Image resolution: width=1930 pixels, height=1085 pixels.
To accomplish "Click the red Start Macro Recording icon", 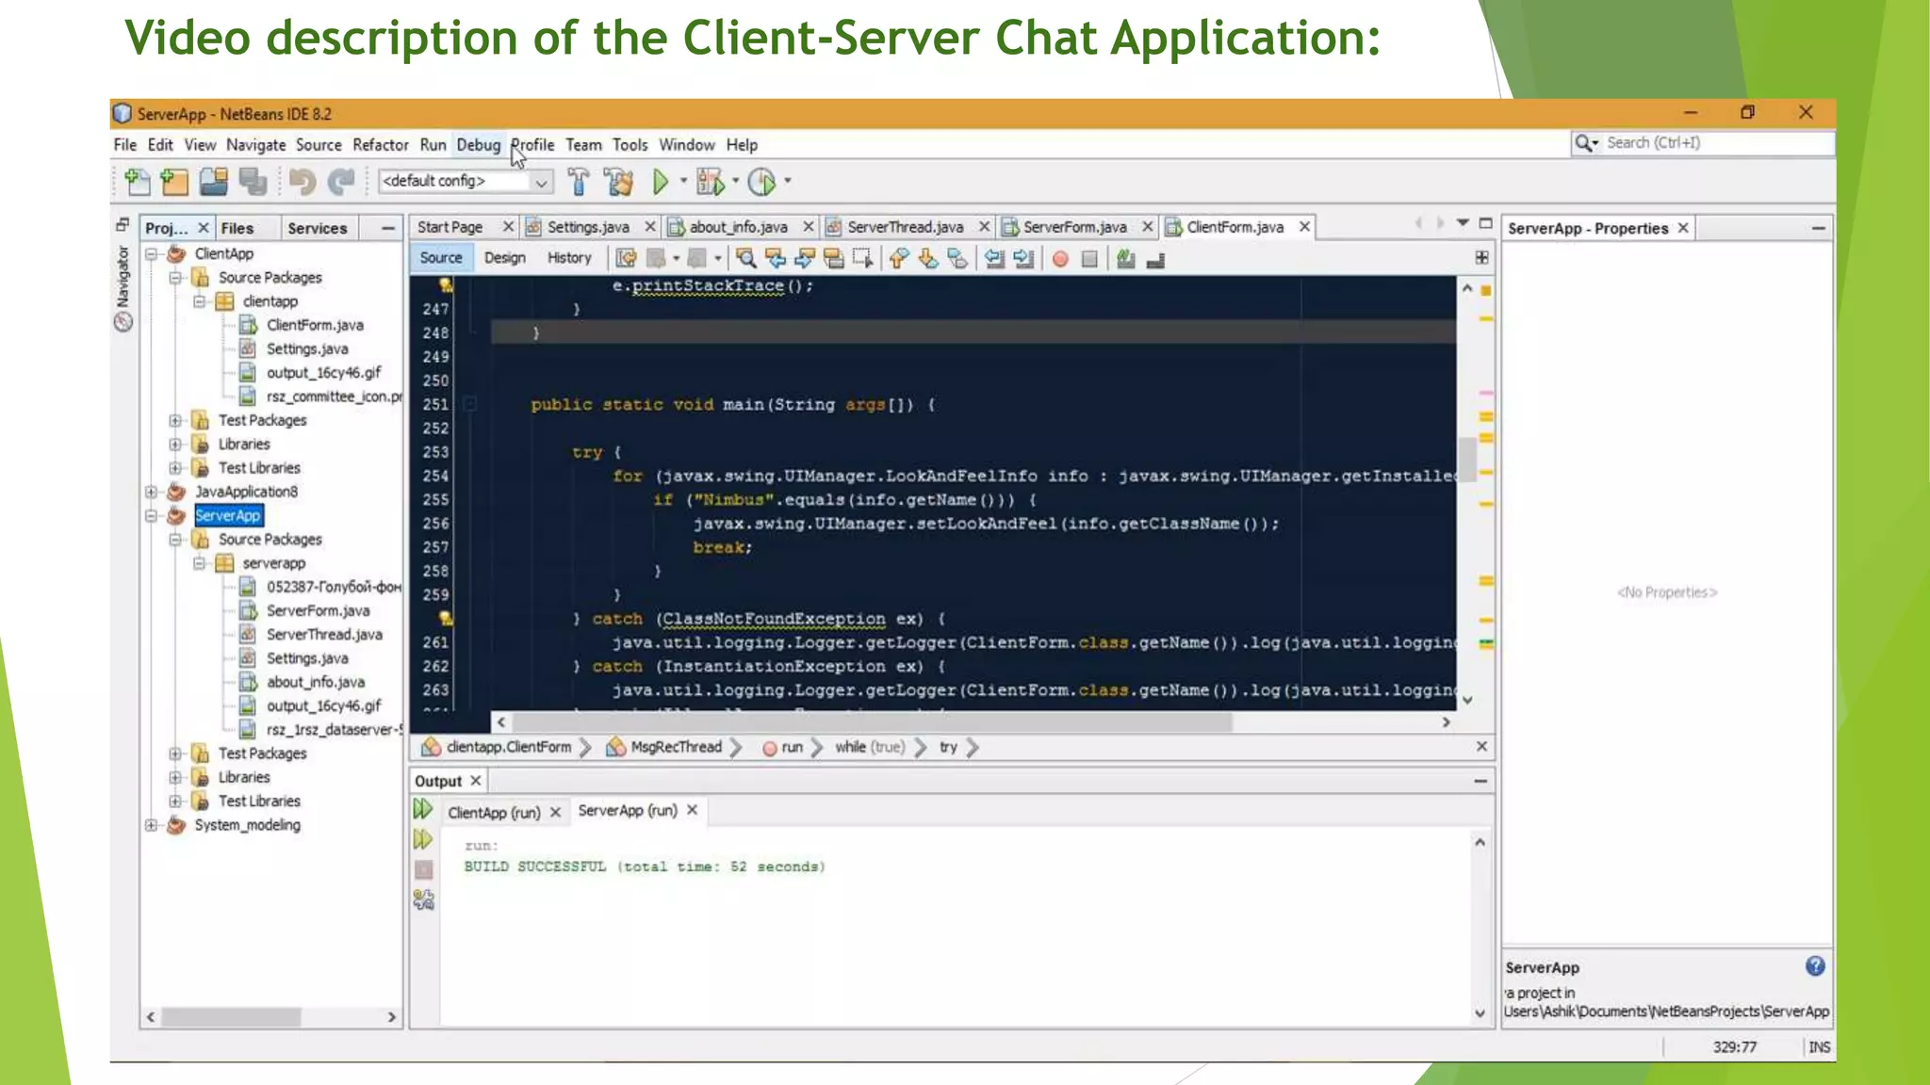I will 1060,259.
